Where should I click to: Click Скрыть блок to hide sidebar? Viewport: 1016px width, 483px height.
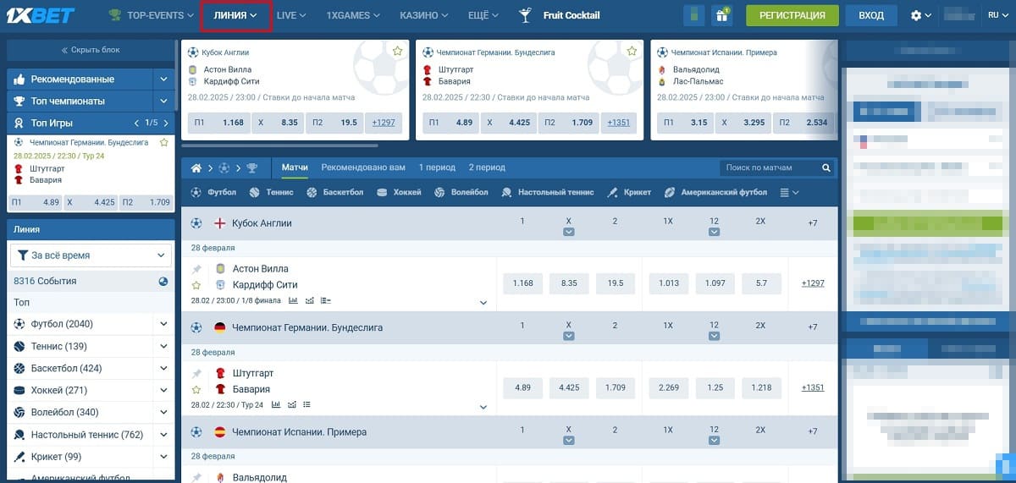[91, 50]
